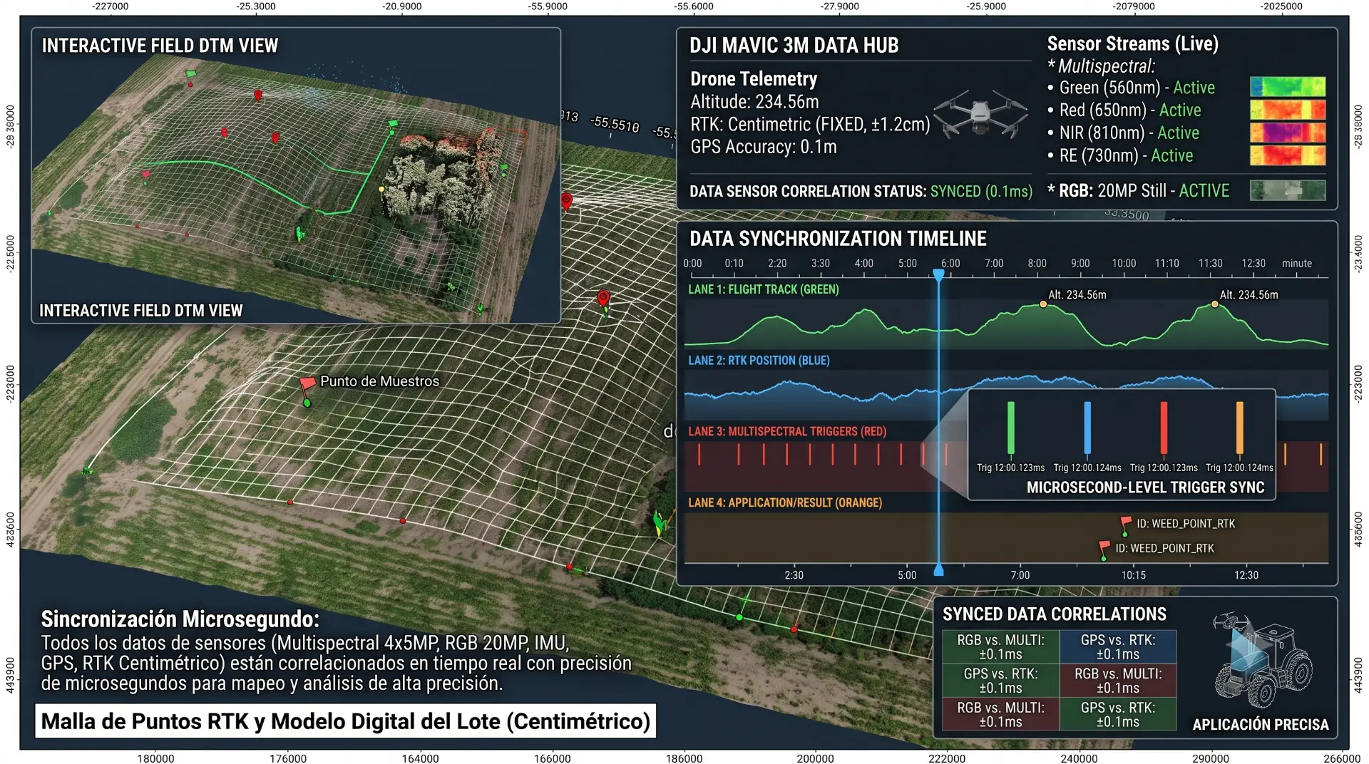Click the SYNCED (0.1ms) status value
Viewport: 1369px width, 764px height.
point(981,191)
